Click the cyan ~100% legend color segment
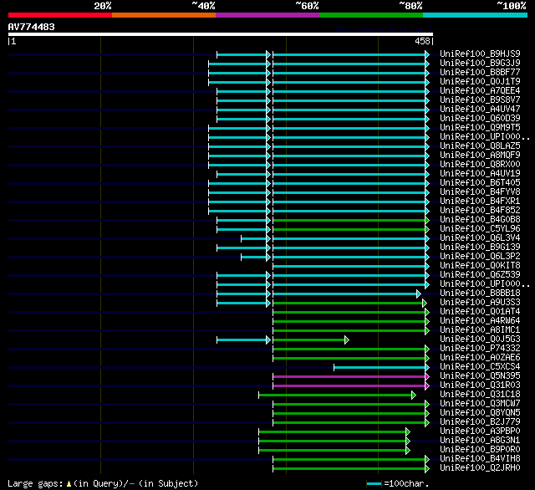Screen dimensions: 535x490 click(x=476, y=15)
